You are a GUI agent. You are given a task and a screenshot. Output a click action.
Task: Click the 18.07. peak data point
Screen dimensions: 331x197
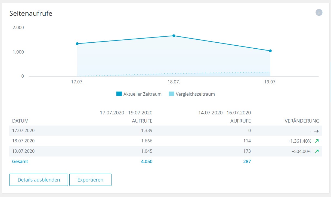click(x=174, y=36)
